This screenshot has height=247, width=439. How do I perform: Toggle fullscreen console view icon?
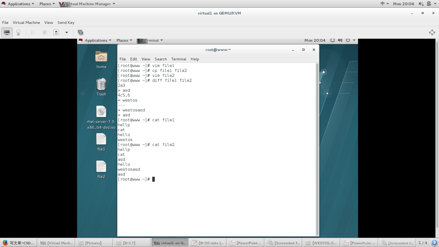tap(432, 32)
